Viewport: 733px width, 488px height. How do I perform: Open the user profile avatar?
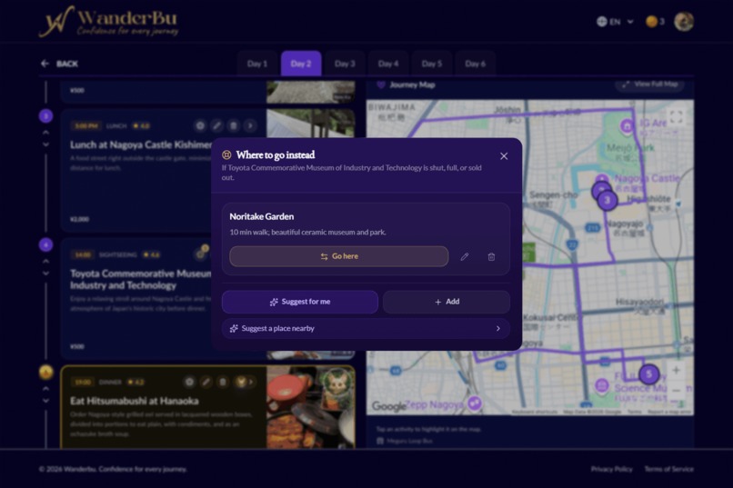pyautogui.click(x=684, y=22)
